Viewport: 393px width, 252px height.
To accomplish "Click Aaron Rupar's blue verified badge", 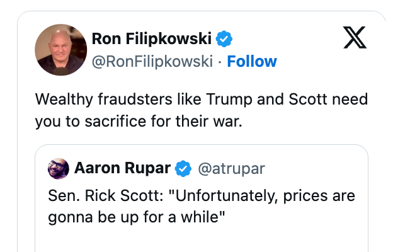I will point(183,168).
